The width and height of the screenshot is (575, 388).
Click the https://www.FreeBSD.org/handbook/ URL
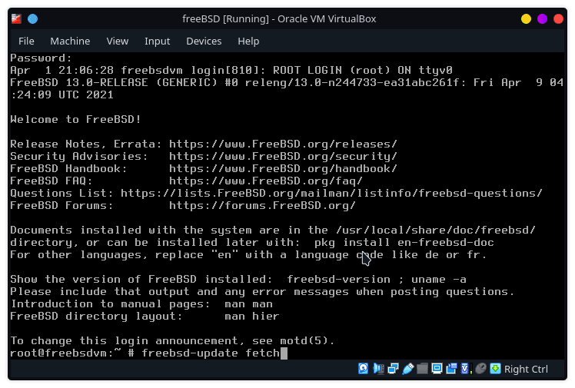pyautogui.click(x=283, y=168)
